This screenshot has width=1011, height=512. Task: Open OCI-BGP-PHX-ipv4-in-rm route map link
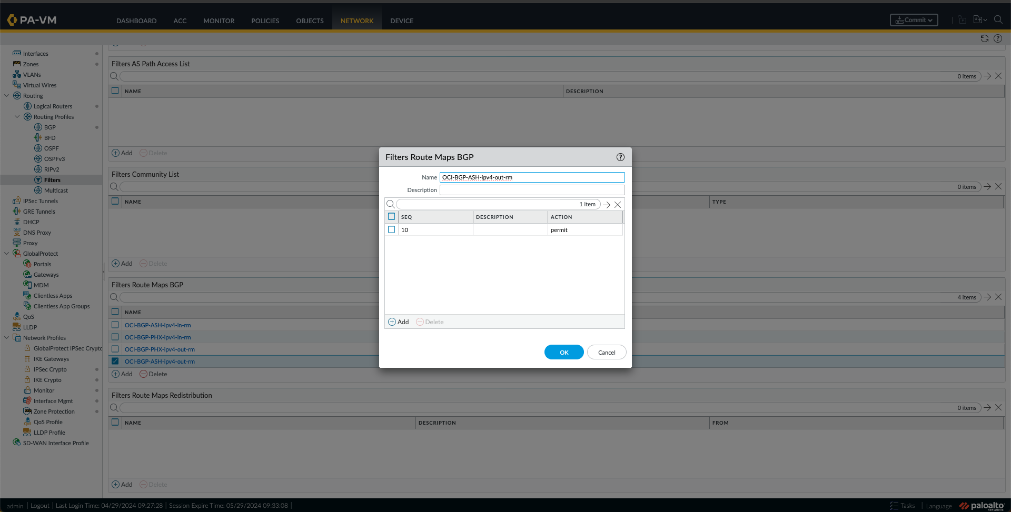pos(157,337)
